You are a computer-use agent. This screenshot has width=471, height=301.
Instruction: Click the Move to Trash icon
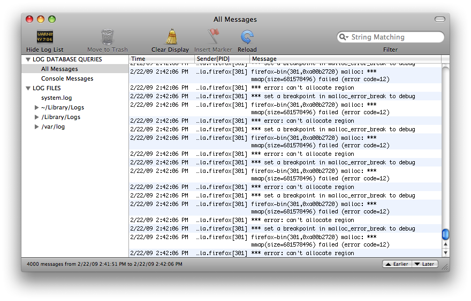[x=107, y=37]
